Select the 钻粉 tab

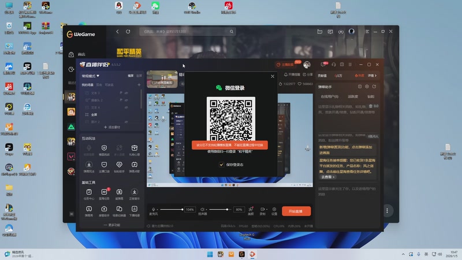[x=371, y=96]
